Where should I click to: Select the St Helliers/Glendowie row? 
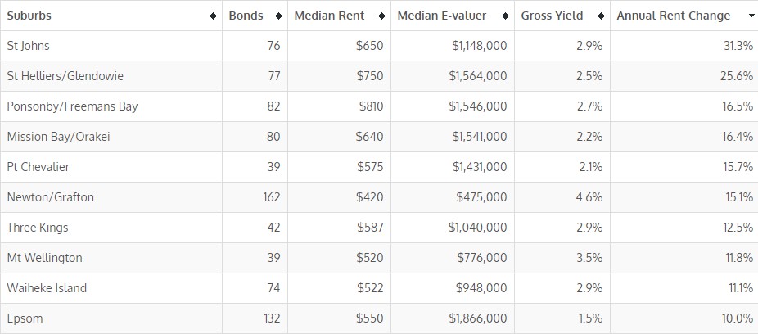click(65, 76)
